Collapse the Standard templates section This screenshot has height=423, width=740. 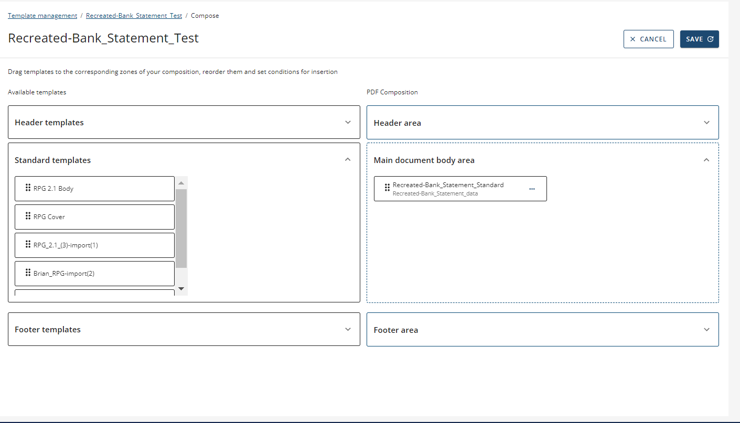348,159
